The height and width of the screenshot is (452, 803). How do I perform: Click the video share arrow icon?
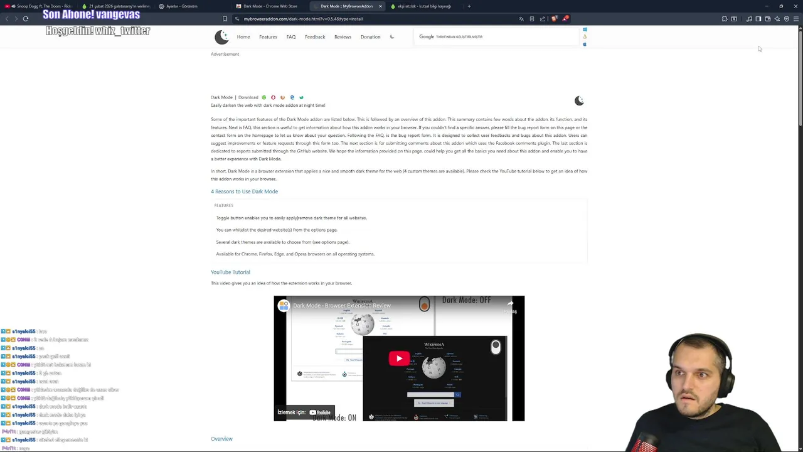(510, 305)
